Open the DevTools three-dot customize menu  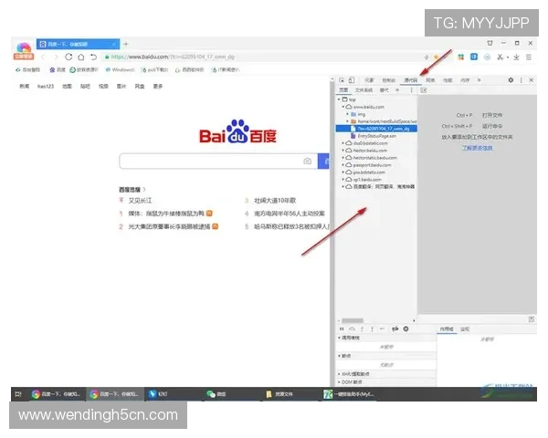[x=522, y=80]
